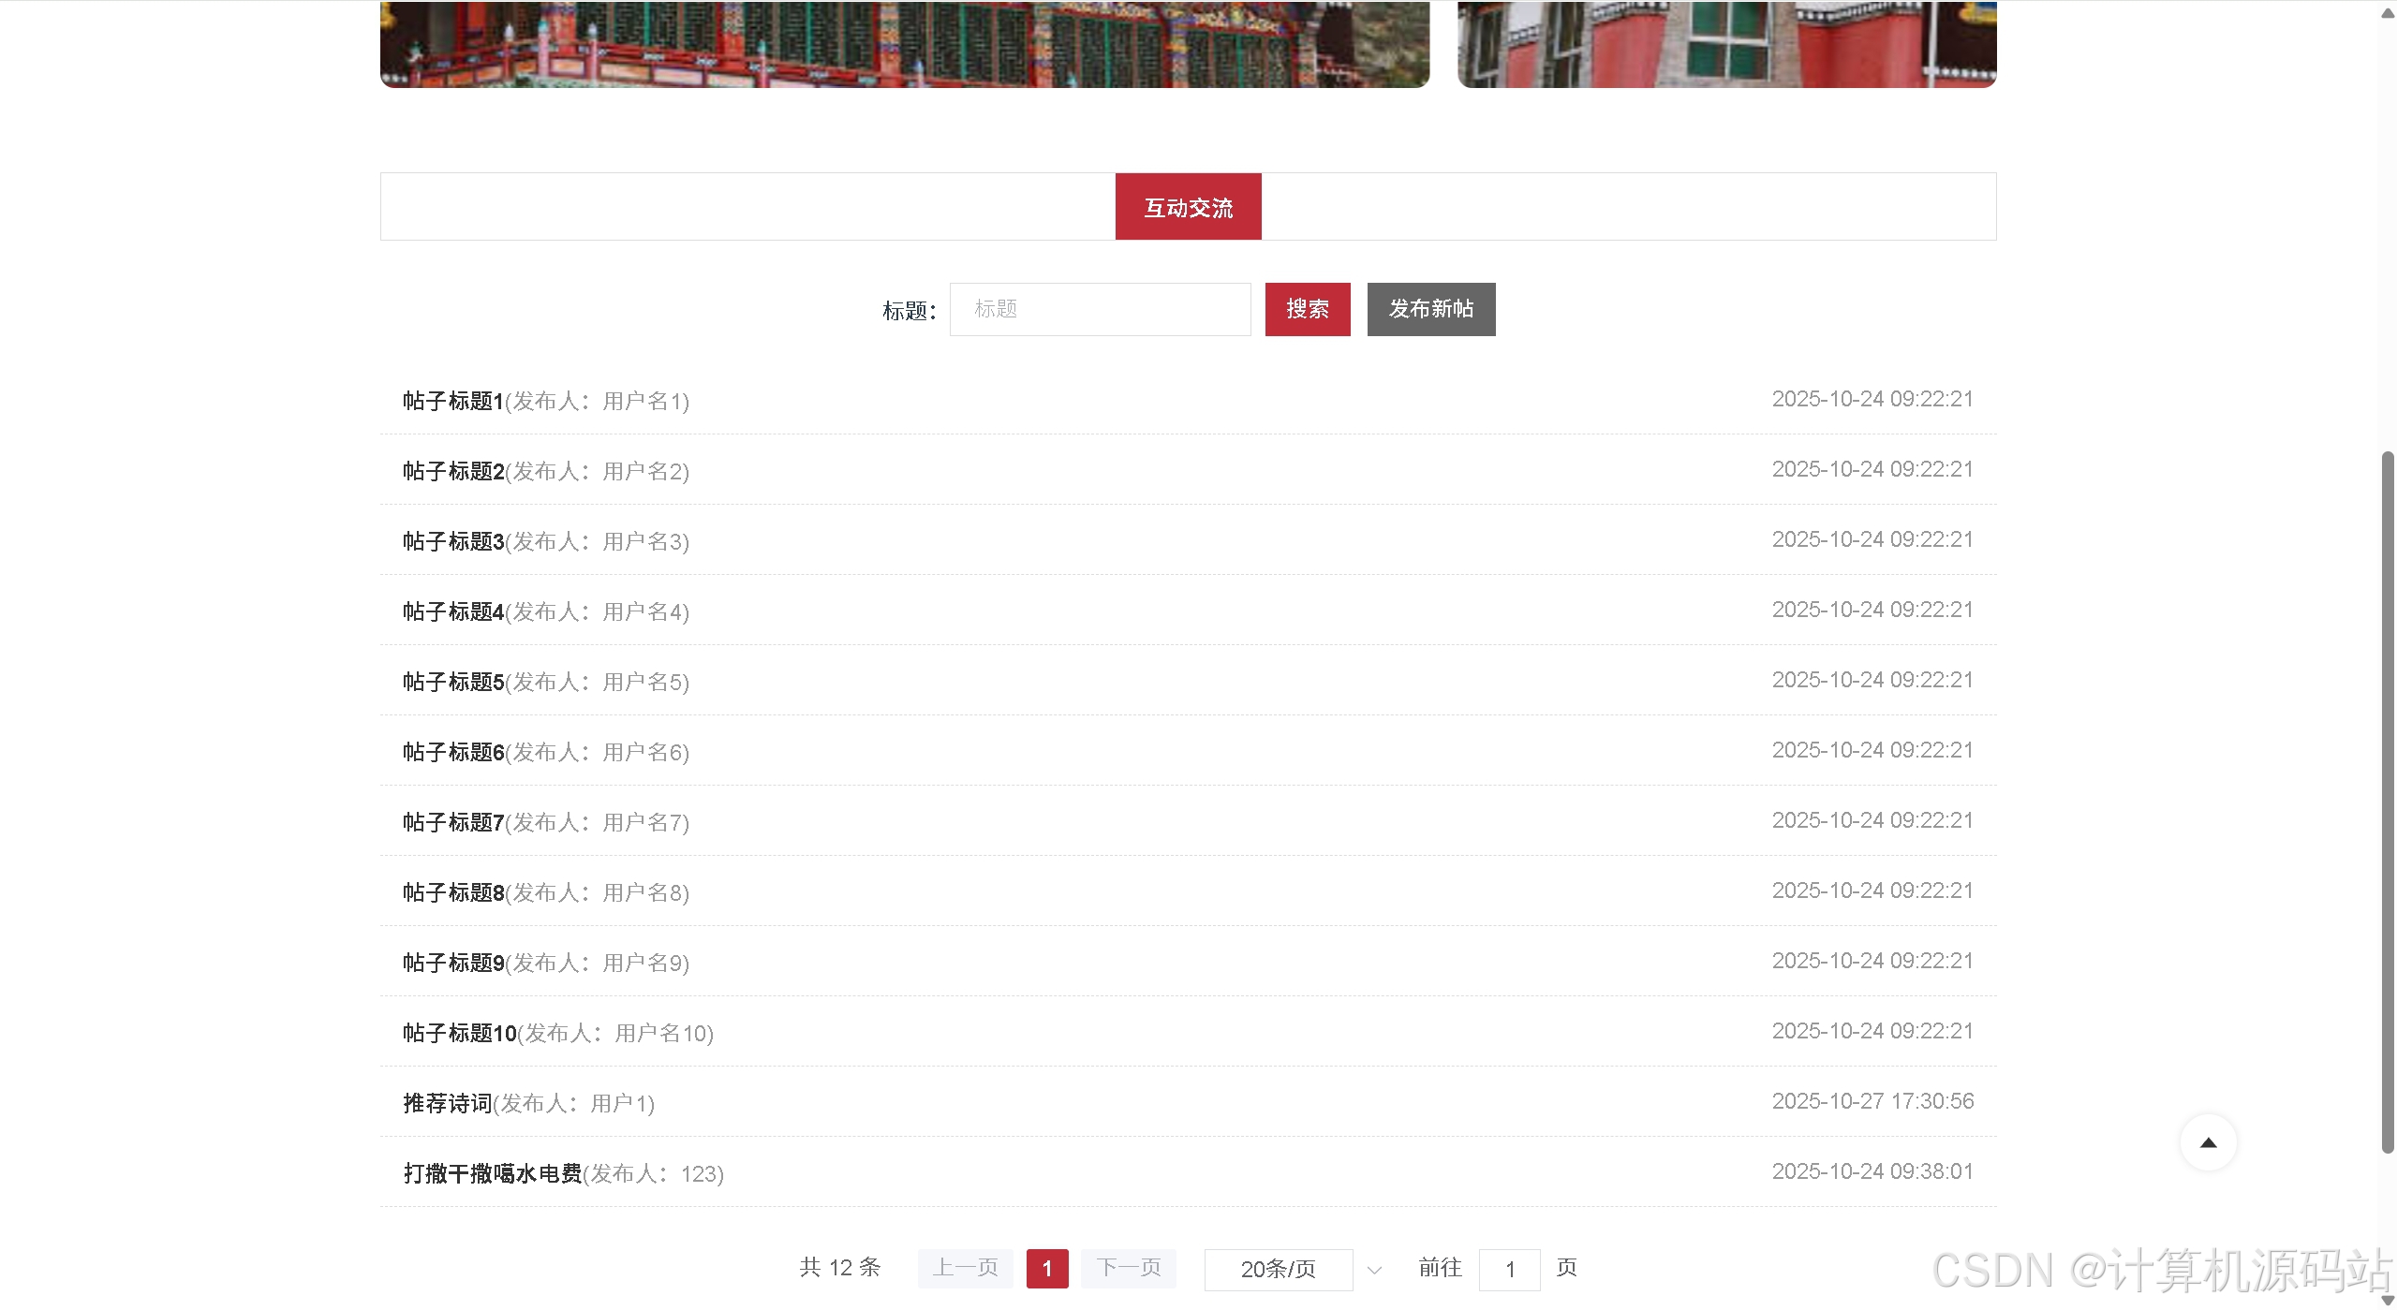Open post 帖子标题9
This screenshot has width=2397, height=1310.
pos(453,963)
